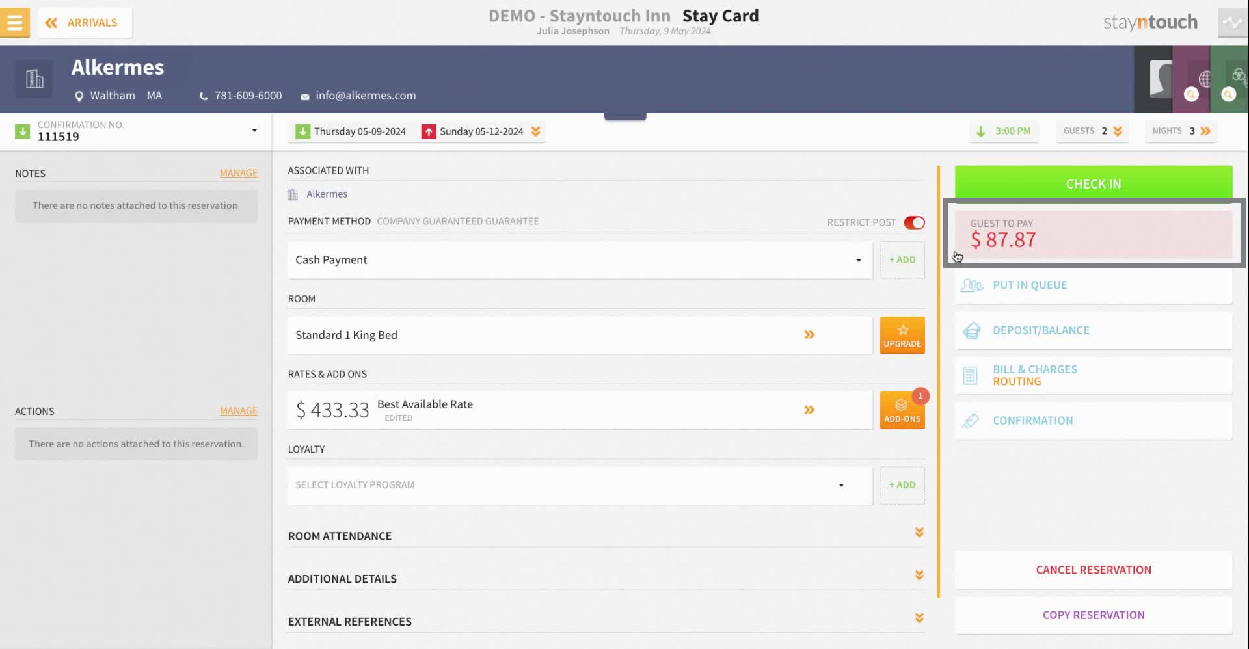Image resolution: width=1249 pixels, height=649 pixels.
Task: Click Copy Reservation
Action: [1094, 615]
